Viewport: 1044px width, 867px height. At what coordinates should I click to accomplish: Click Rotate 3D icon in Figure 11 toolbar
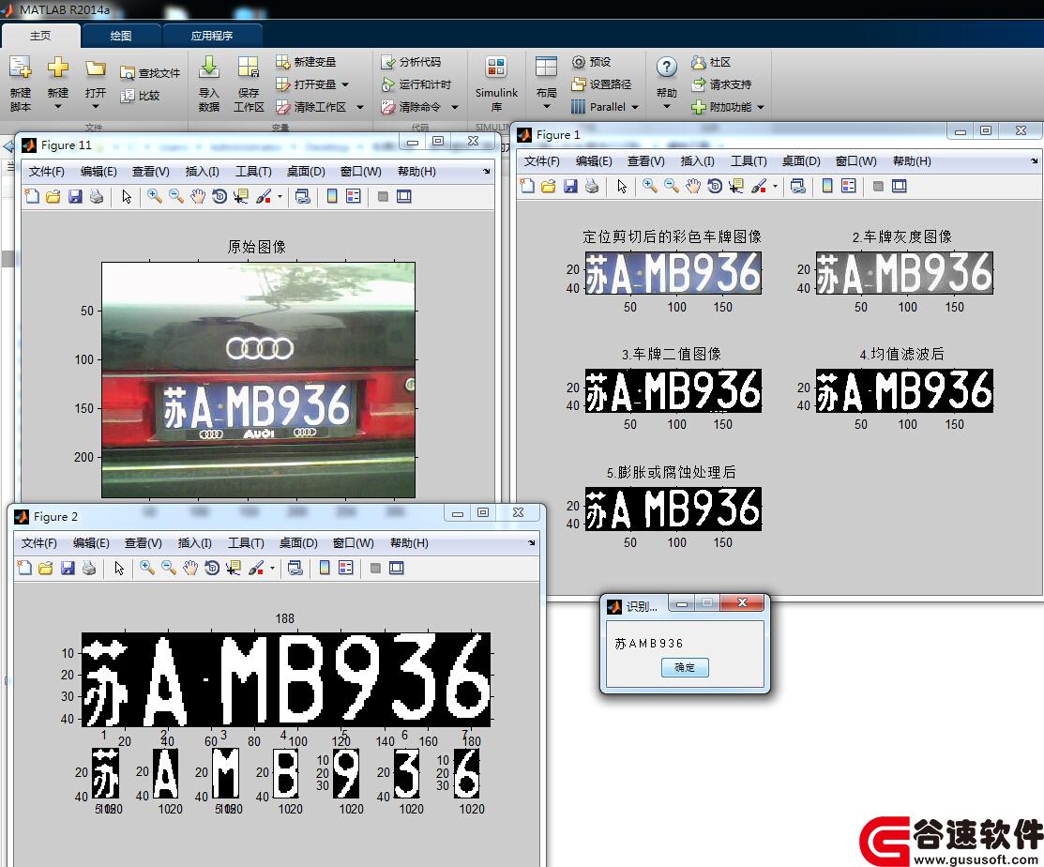219,196
